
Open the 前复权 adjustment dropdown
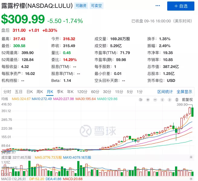click(x=187, y=100)
